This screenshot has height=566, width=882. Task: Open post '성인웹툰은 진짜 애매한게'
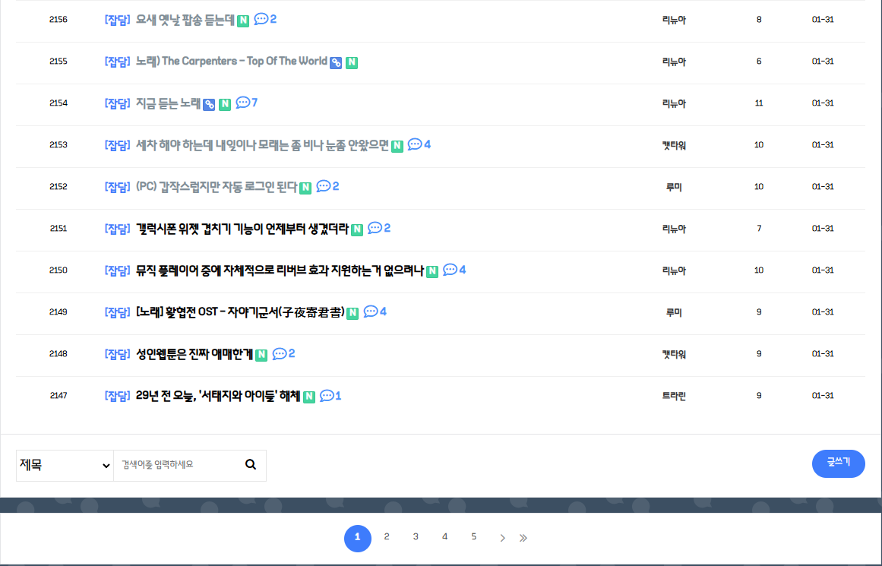point(194,354)
